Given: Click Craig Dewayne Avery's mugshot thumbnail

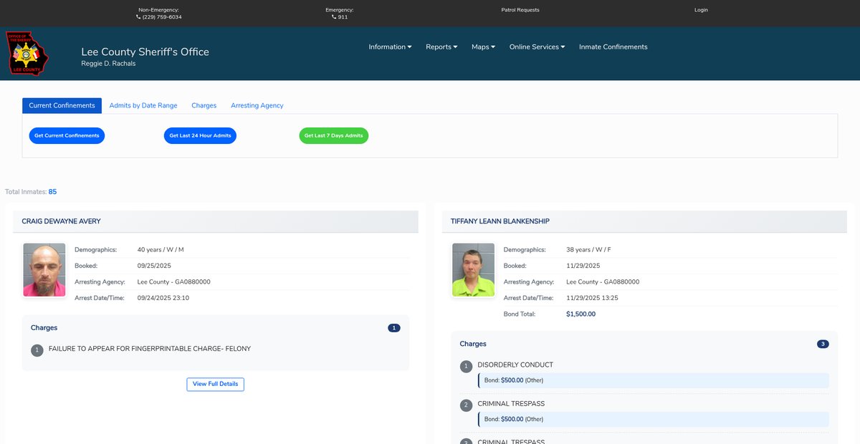Looking at the screenshot, I should (44, 270).
